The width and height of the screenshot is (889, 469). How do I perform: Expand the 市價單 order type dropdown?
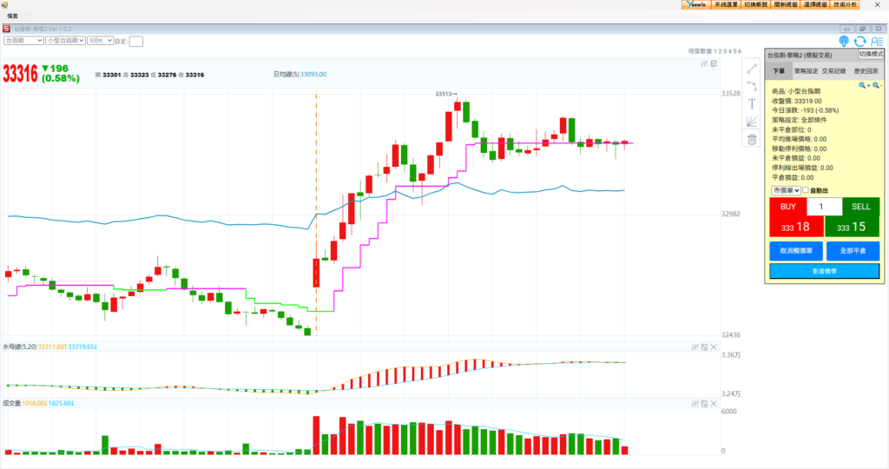point(786,190)
